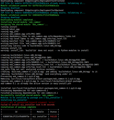
Task: Click 'copying esb_common.egg-info/top_level.txt' line
Action: coord(46,67)
